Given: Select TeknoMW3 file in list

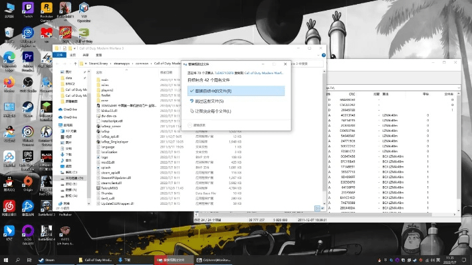Looking at the screenshot, I should [109, 188].
